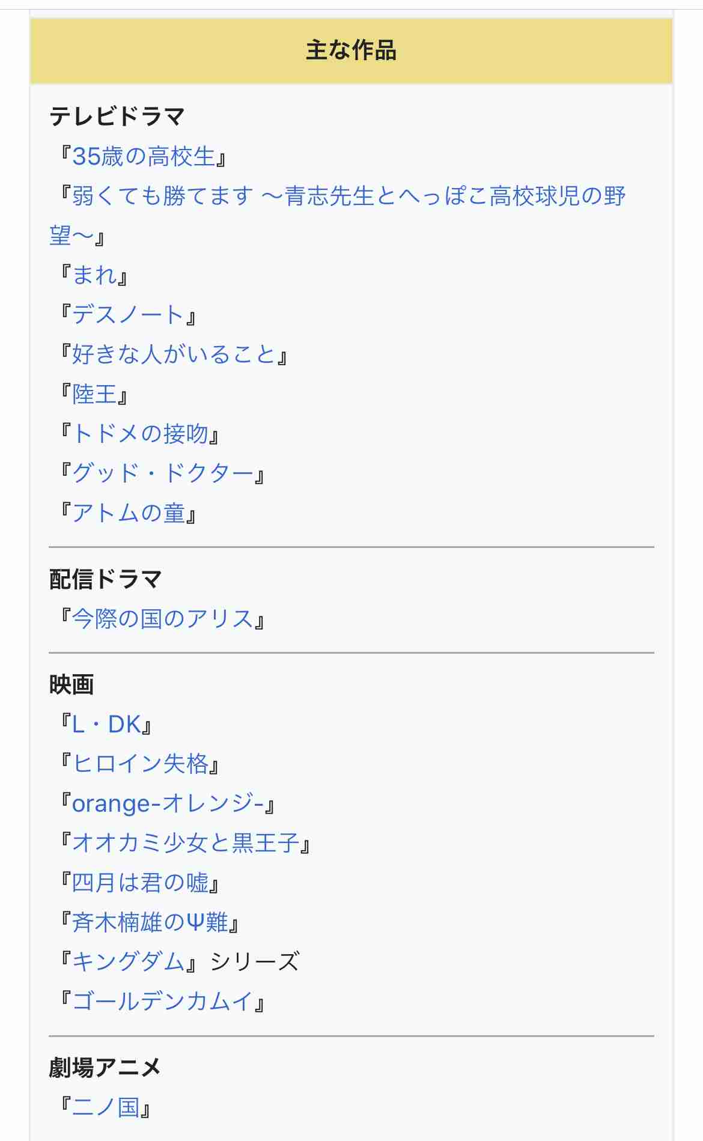Open the グッド・ドクター link

[163, 474]
